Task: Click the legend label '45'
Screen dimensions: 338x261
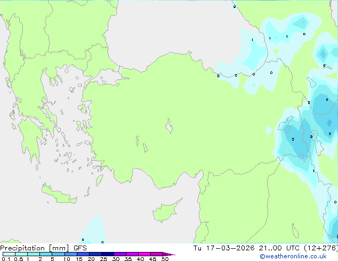Action: coord(152,259)
